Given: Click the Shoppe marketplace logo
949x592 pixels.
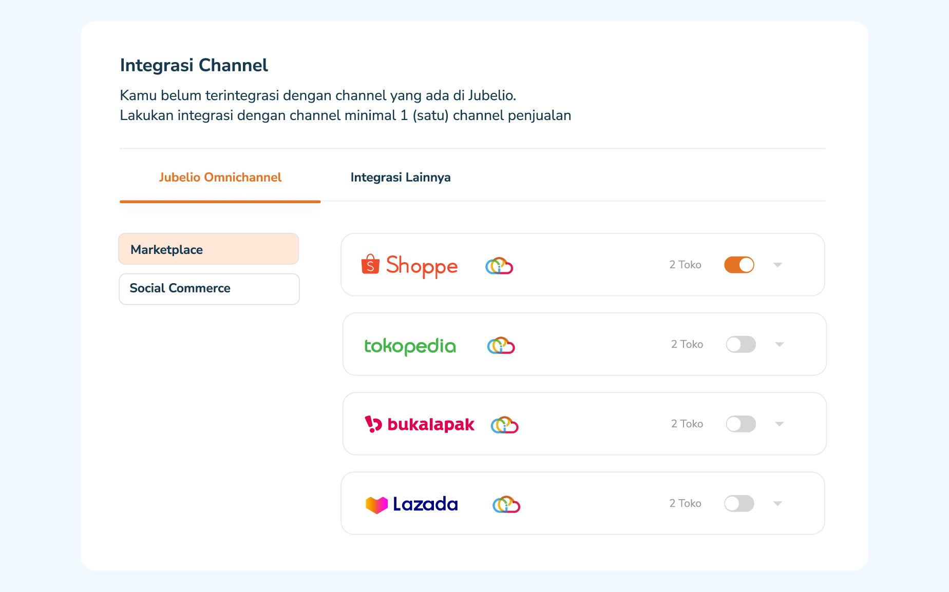Looking at the screenshot, I should coord(409,265).
